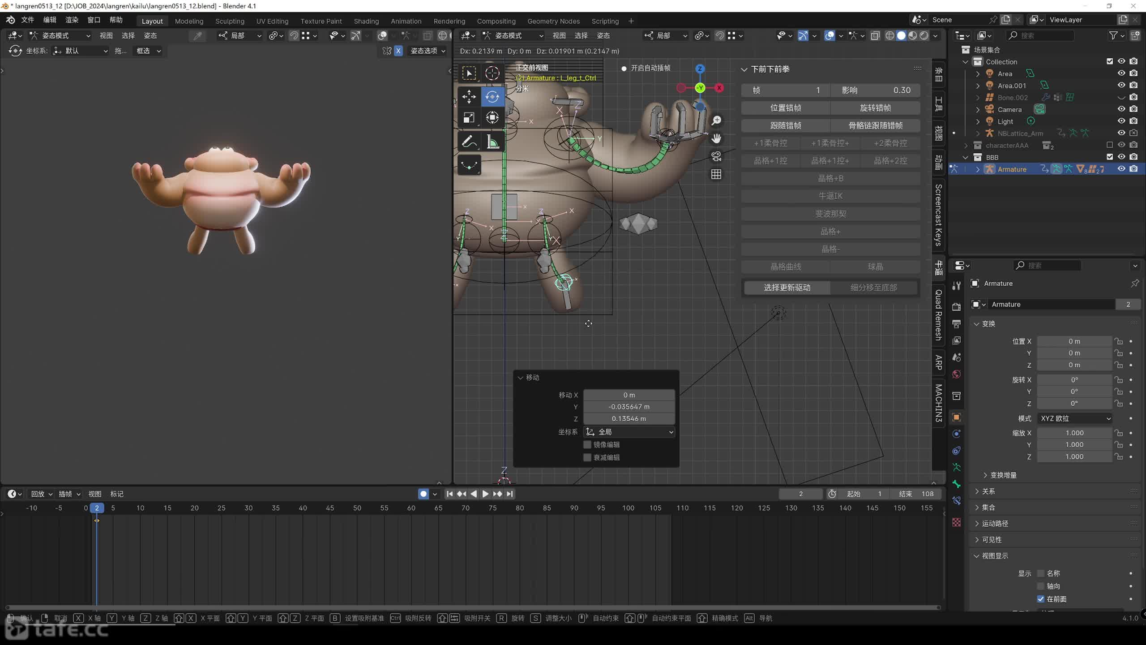The image size is (1146, 645).
Task: Hide Light object eye icon
Action: [1121, 121]
